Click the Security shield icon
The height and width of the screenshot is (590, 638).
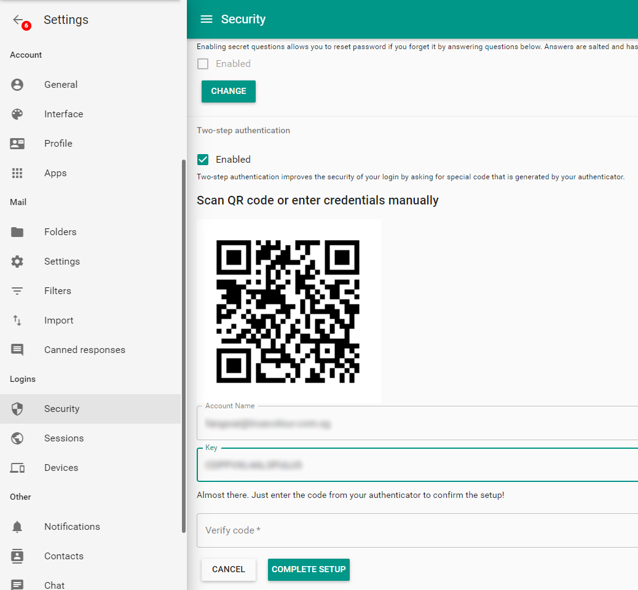click(17, 409)
